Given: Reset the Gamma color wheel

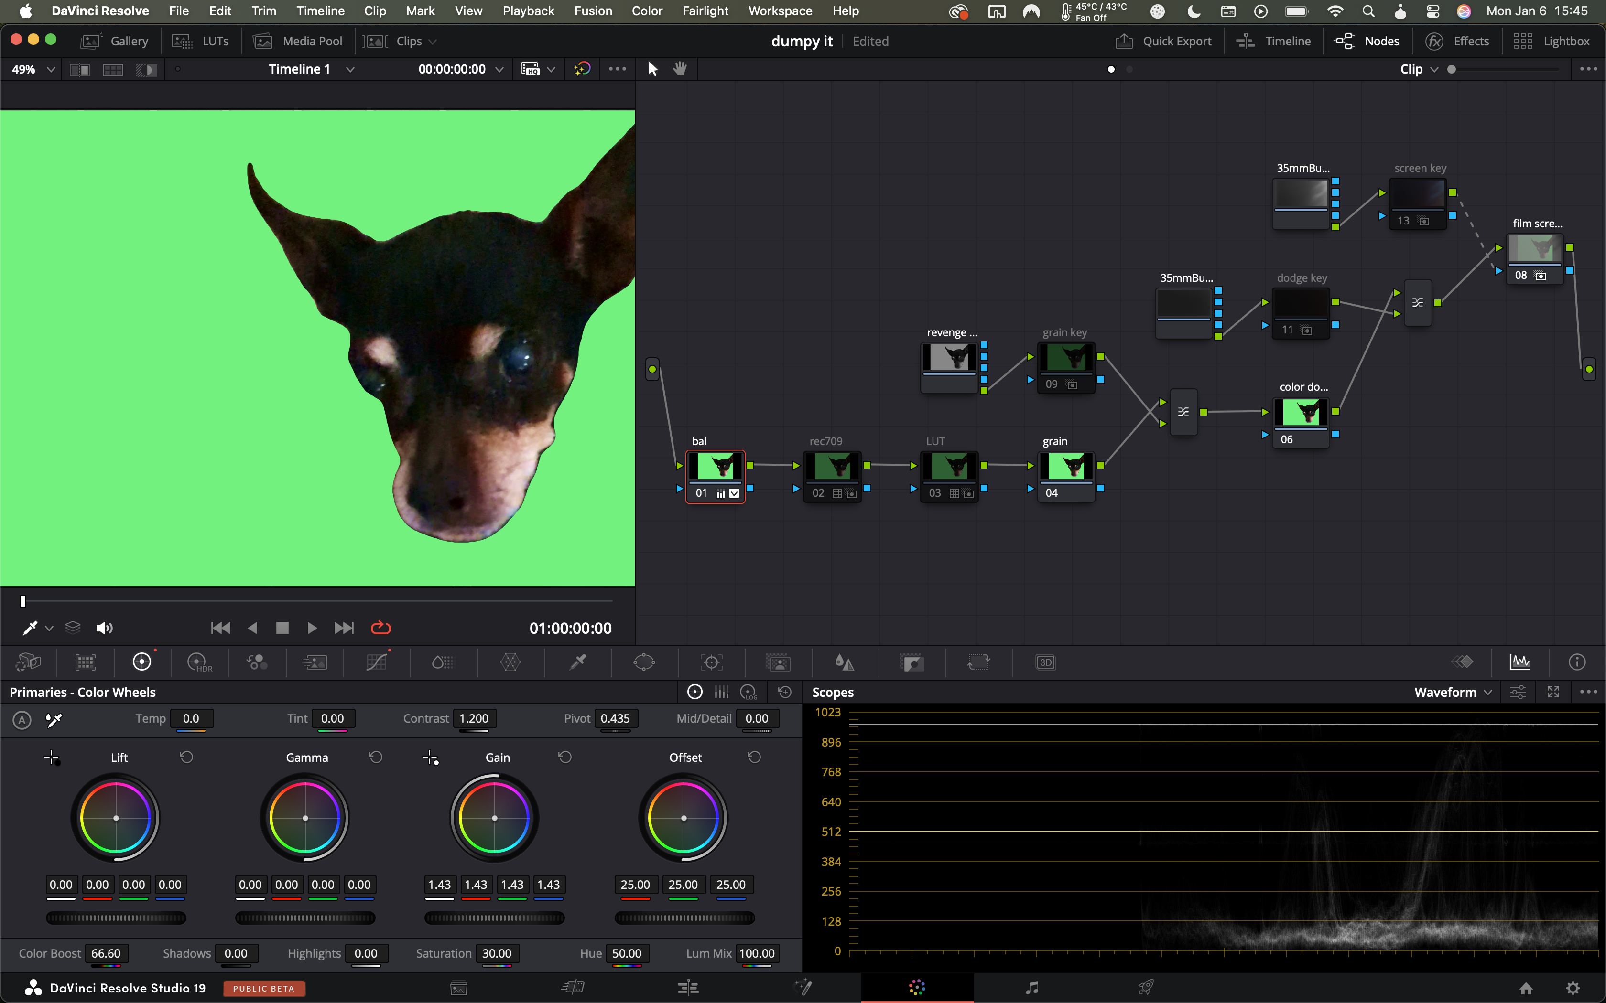Looking at the screenshot, I should [x=376, y=757].
